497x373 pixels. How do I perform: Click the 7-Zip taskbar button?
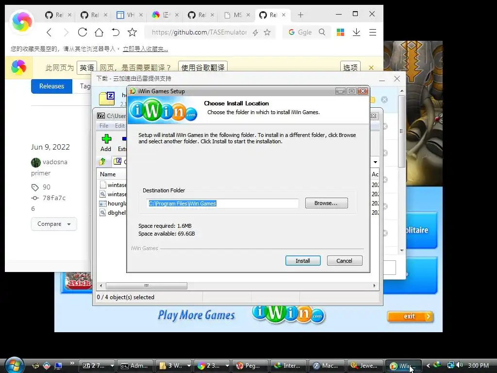97,366
